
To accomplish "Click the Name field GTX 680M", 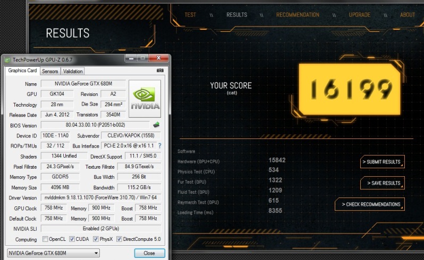I will coord(83,84).
